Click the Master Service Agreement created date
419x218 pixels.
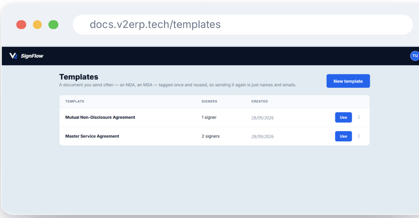tap(263, 137)
